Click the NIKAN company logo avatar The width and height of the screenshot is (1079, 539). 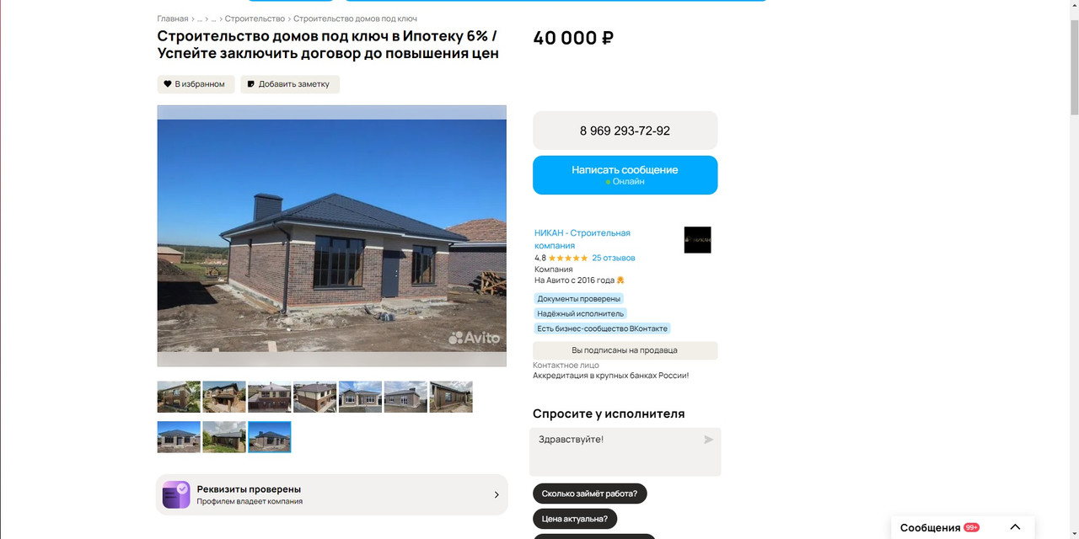[x=697, y=239]
